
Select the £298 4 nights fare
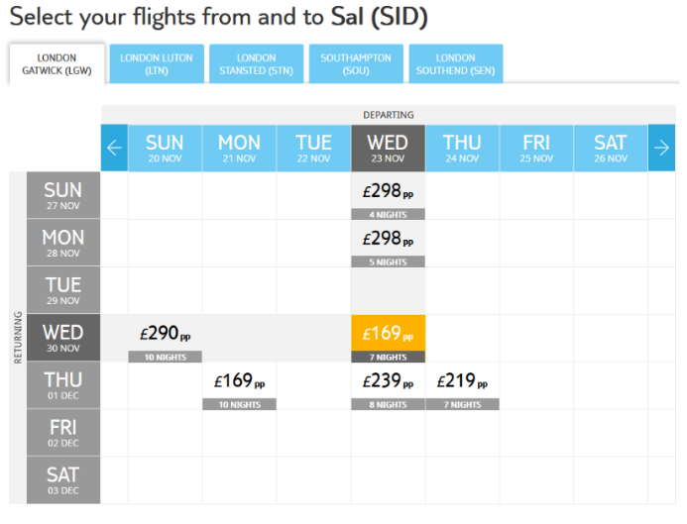pyautogui.click(x=389, y=196)
